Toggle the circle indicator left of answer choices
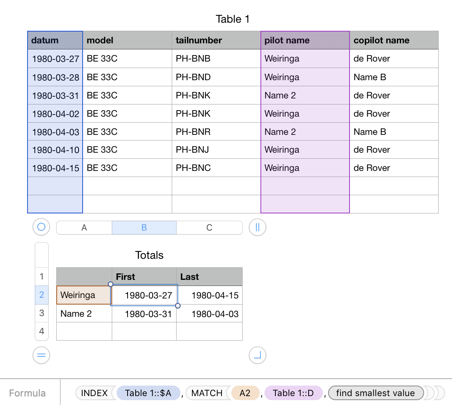Image resolution: width=452 pixels, height=405 pixels. pyautogui.click(x=41, y=227)
